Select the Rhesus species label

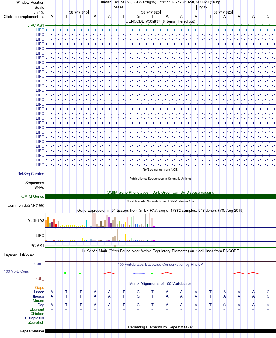[38, 296]
